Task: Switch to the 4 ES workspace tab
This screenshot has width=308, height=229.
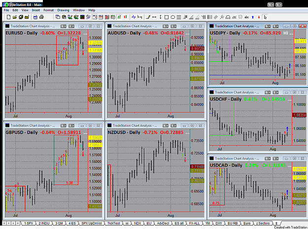Action: click(72, 223)
